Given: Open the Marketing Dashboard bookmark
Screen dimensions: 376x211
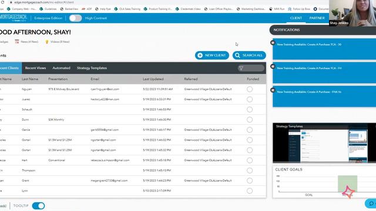Looking at the screenshot, I should point(251,9).
